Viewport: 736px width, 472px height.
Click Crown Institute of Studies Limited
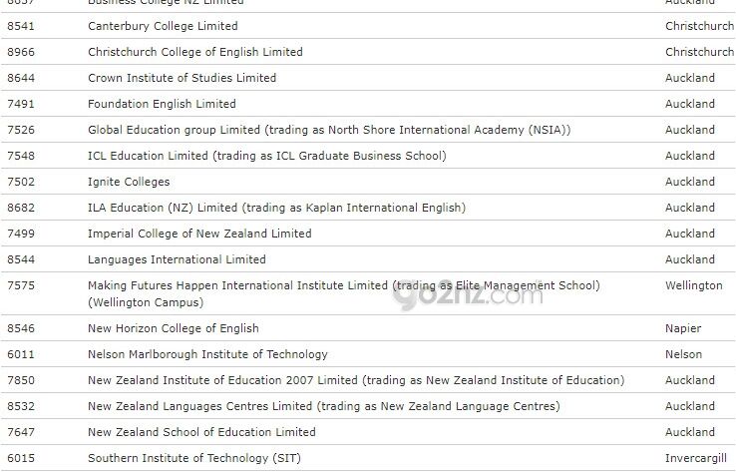[x=182, y=78]
